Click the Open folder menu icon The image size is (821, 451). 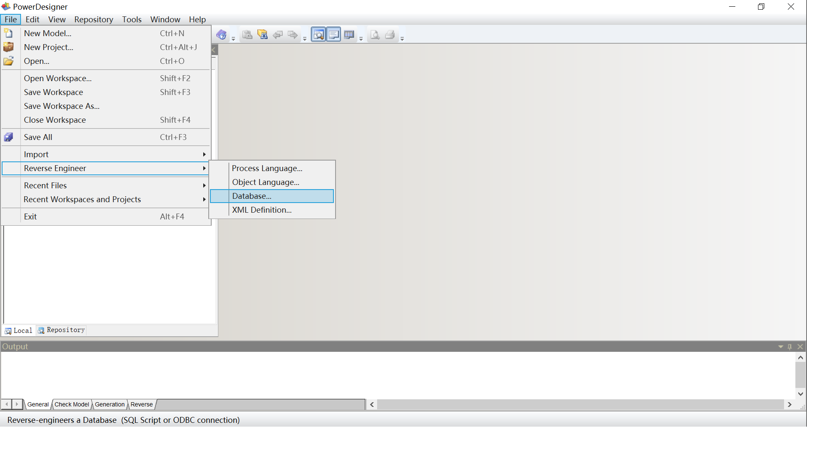tap(8, 61)
